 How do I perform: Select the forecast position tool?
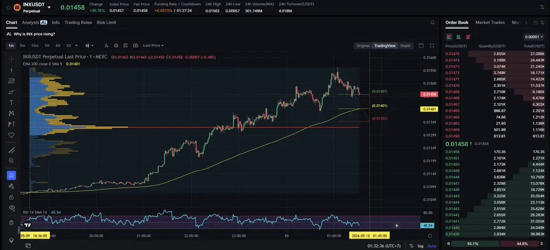11,124
